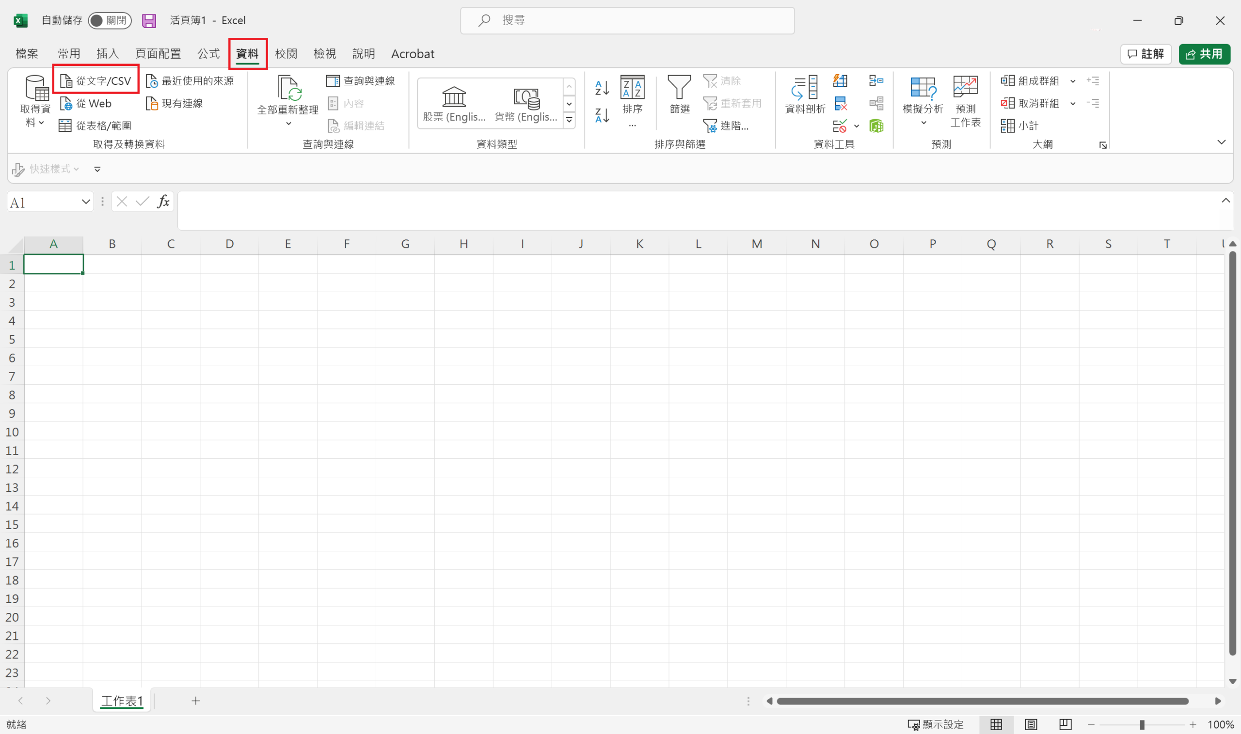Switch to page break preview view
This screenshot has height=734, width=1241.
(1065, 725)
